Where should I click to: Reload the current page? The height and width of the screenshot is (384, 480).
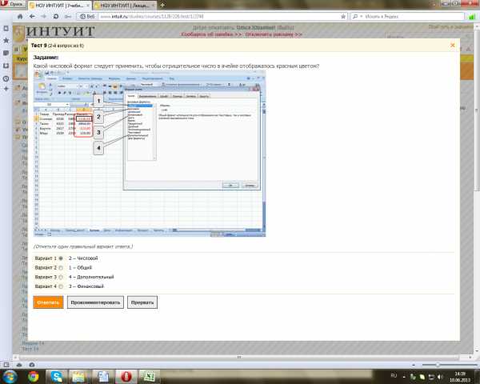56,16
